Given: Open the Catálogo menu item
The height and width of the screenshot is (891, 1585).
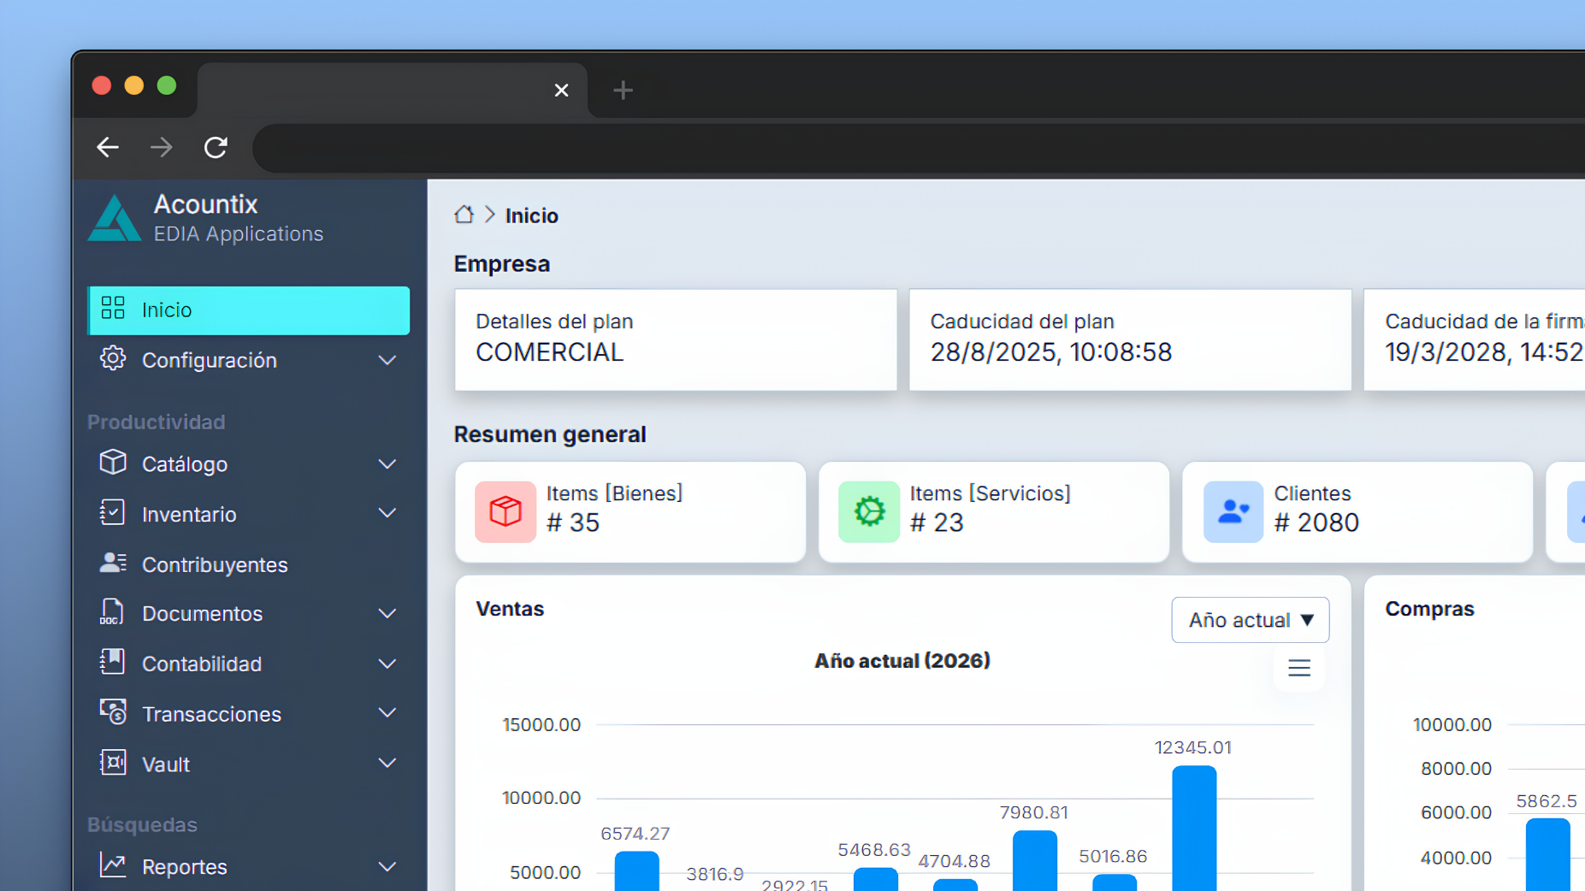Looking at the screenshot, I should 249,463.
